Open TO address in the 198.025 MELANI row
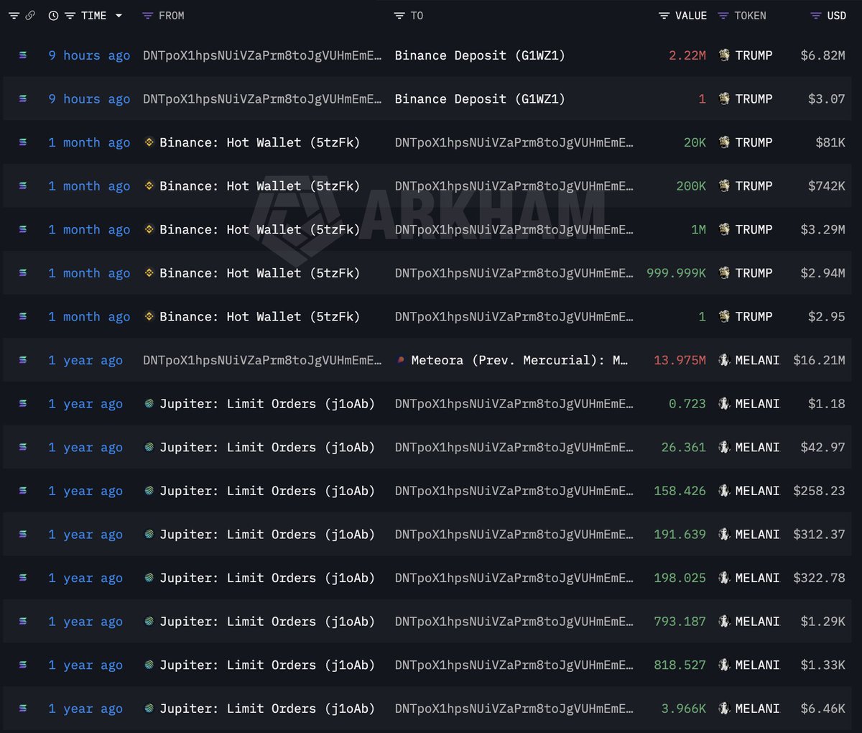Screen dimensions: 862x733 514,578
